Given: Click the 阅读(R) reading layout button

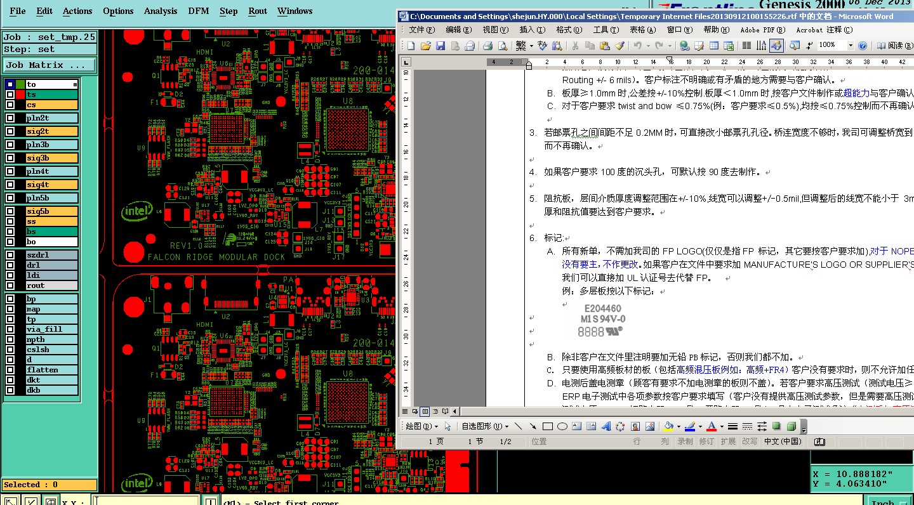Looking at the screenshot, I should click(896, 46).
